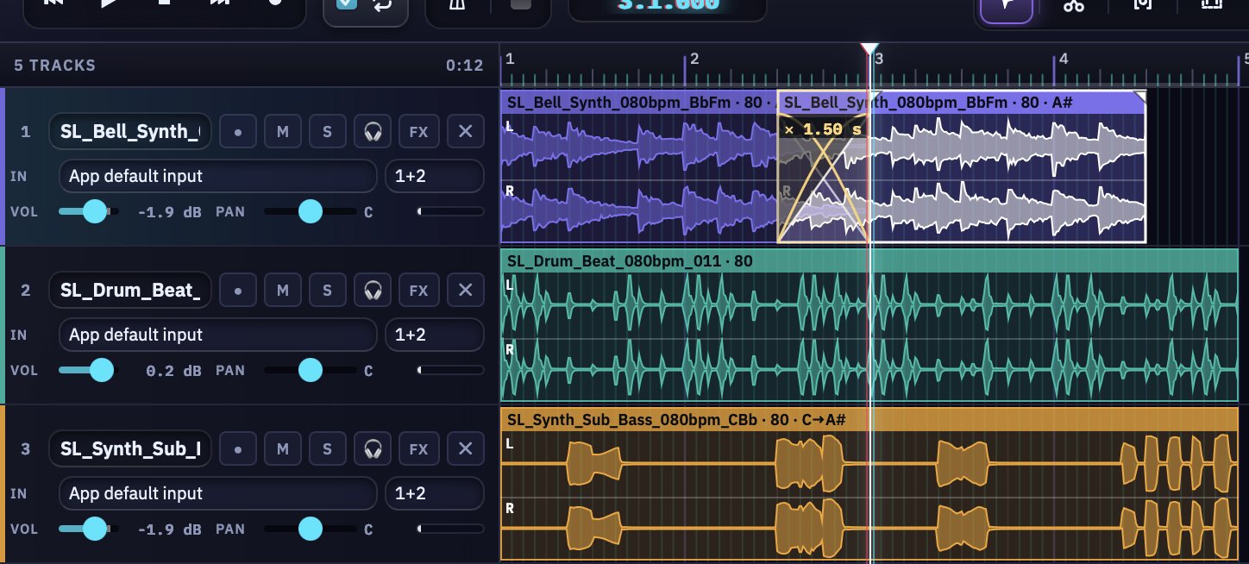This screenshot has height=564, width=1249.
Task: Open the 1+2 channel selector on track 1
Action: coord(434,176)
